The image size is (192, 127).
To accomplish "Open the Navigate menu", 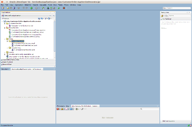I will coord(43,5).
